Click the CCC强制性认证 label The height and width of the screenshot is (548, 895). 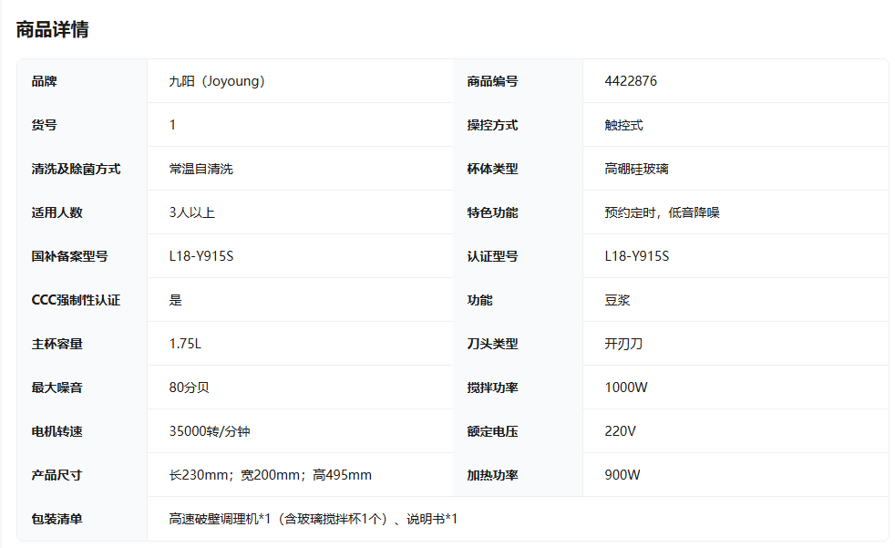76,300
